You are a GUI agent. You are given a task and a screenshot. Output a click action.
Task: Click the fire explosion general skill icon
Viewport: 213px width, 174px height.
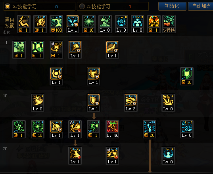(x=154, y=24)
